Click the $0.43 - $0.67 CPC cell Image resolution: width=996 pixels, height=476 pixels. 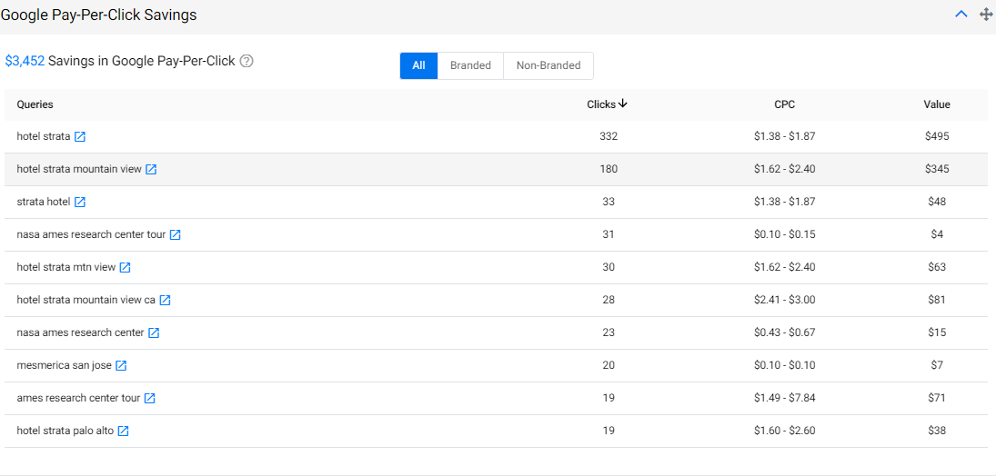pyautogui.click(x=784, y=332)
